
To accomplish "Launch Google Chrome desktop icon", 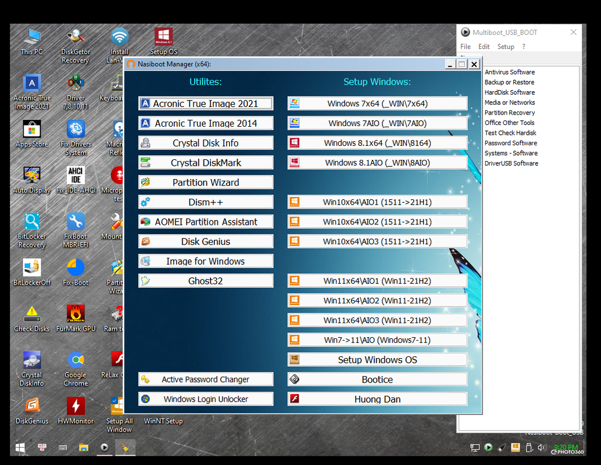I will click(x=76, y=369).
